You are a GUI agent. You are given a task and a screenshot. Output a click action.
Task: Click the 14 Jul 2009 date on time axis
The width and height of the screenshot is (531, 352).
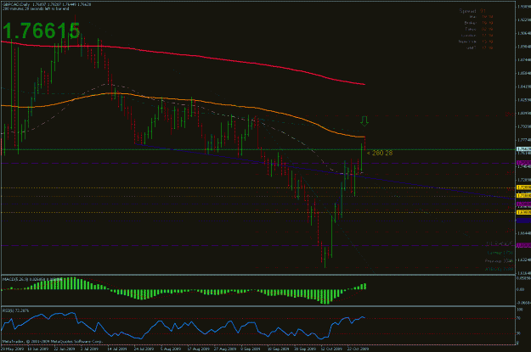tap(117, 349)
